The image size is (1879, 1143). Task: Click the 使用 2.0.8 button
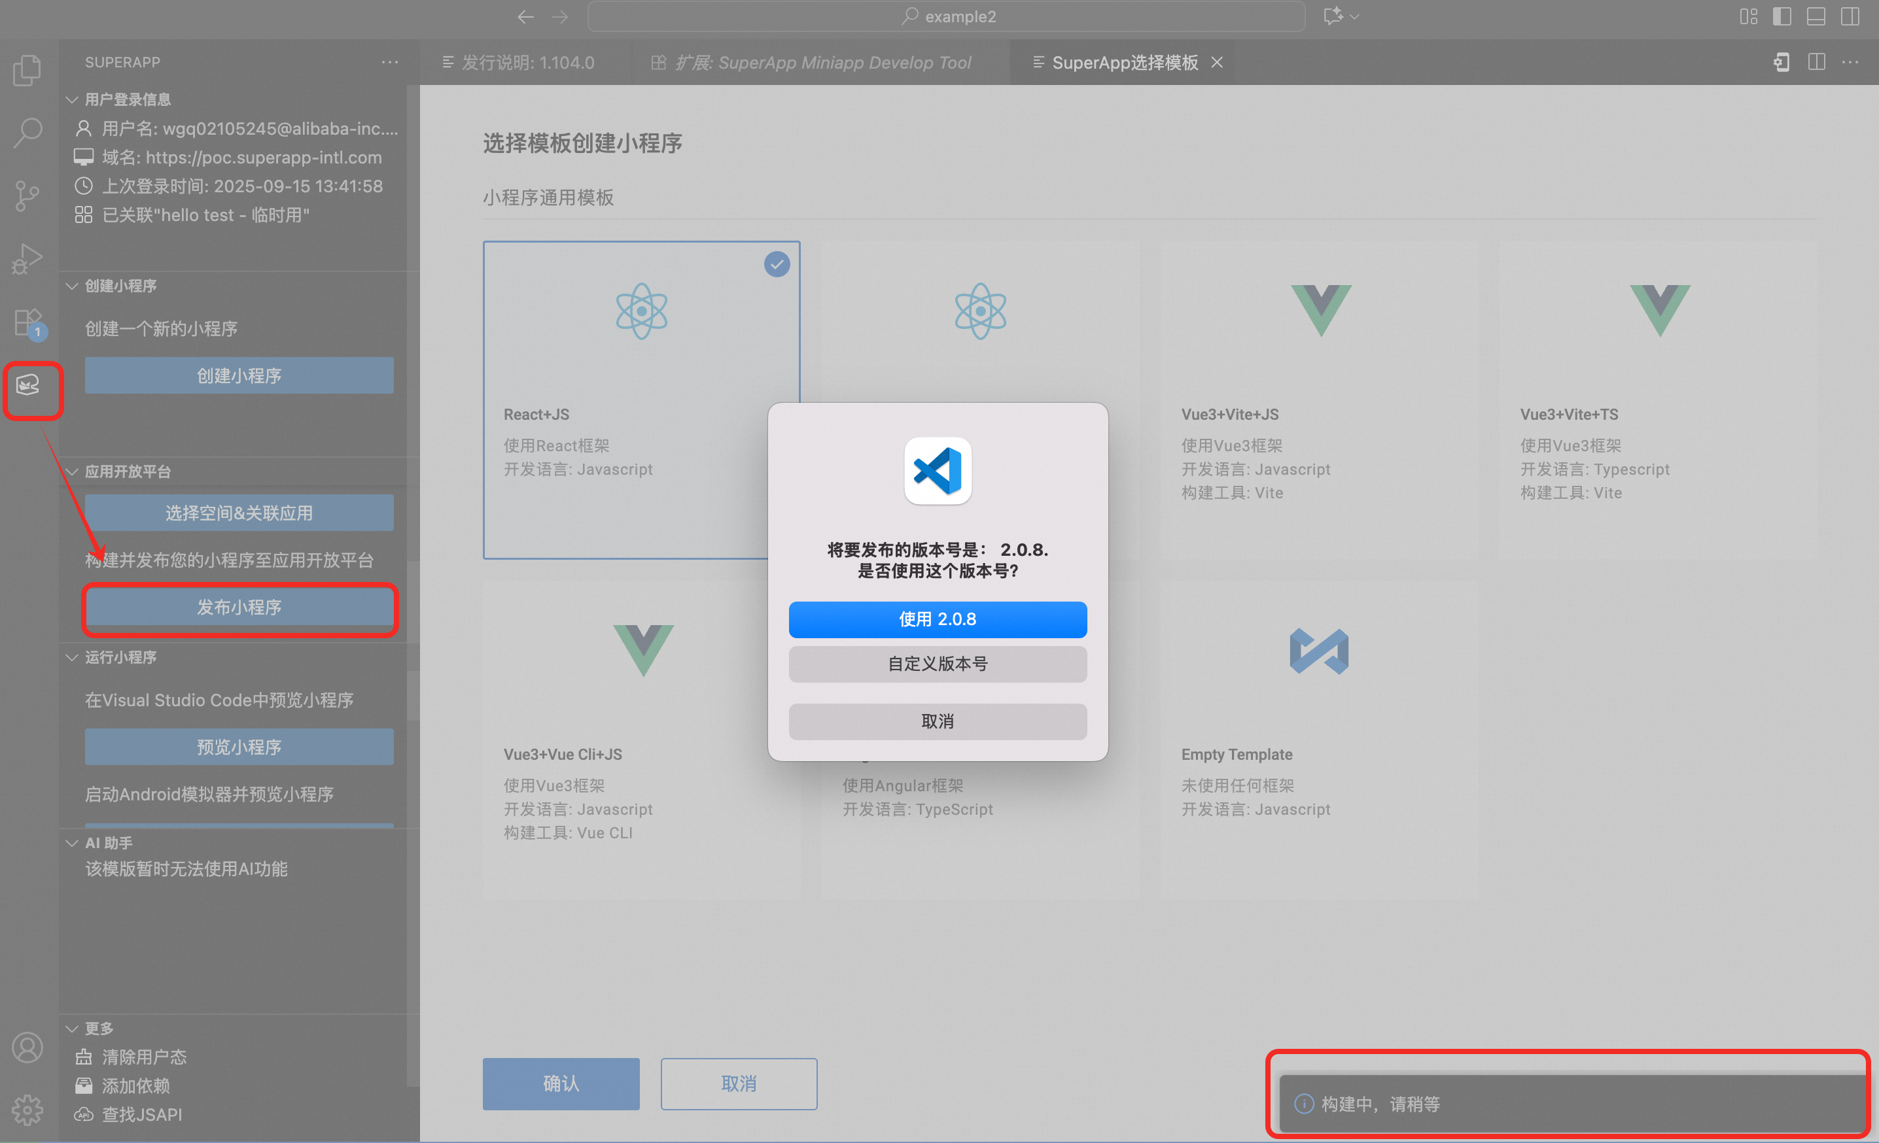click(x=938, y=619)
